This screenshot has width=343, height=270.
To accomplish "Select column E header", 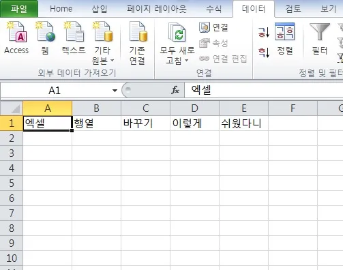I will click(244, 108).
